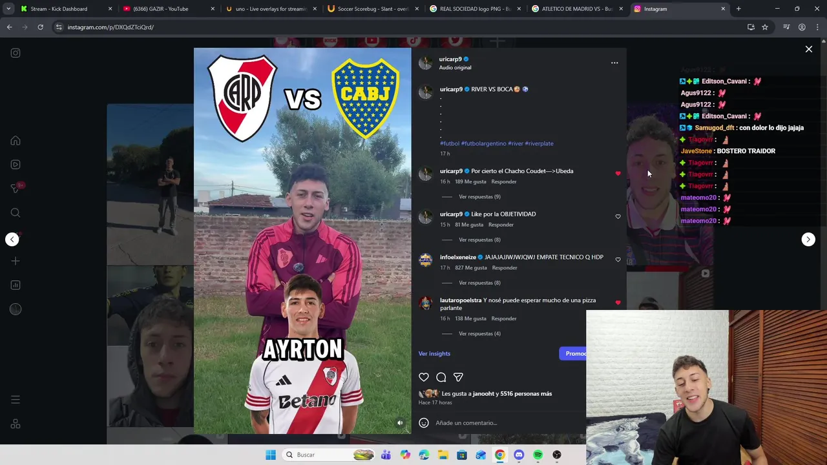Expand Ver respuestas (9)

pyautogui.click(x=479, y=197)
